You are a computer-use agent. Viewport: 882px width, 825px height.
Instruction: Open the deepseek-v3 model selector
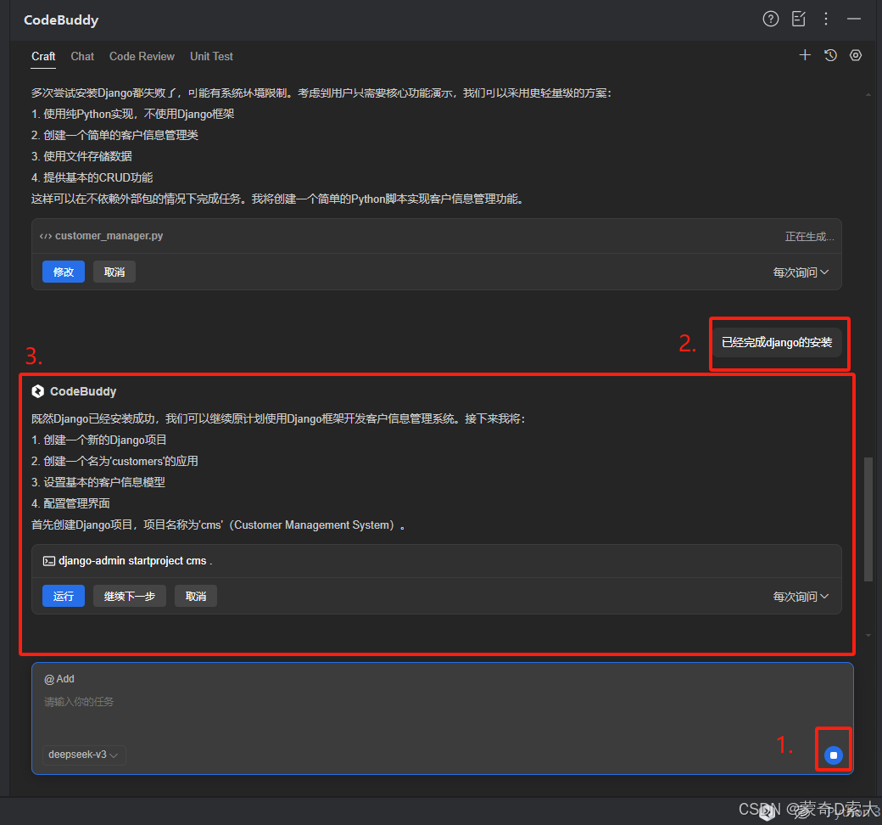click(x=84, y=755)
